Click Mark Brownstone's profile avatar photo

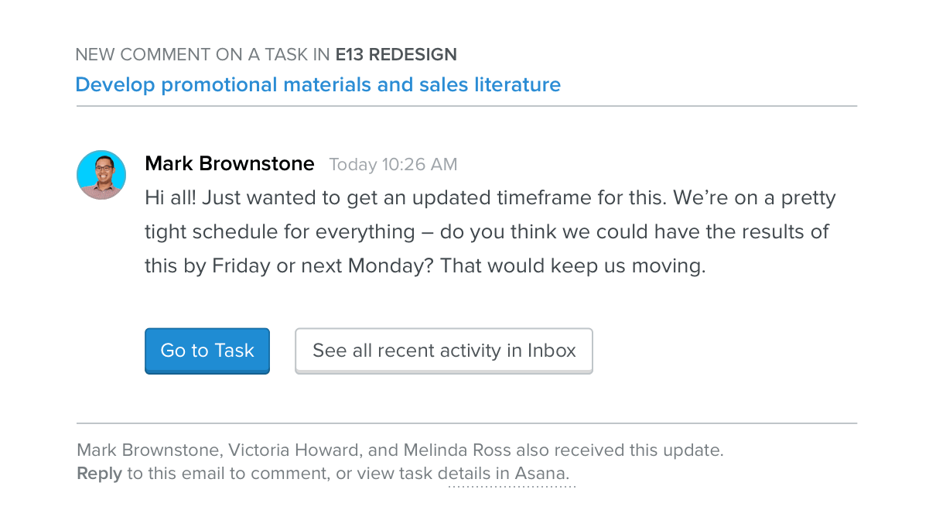101,175
